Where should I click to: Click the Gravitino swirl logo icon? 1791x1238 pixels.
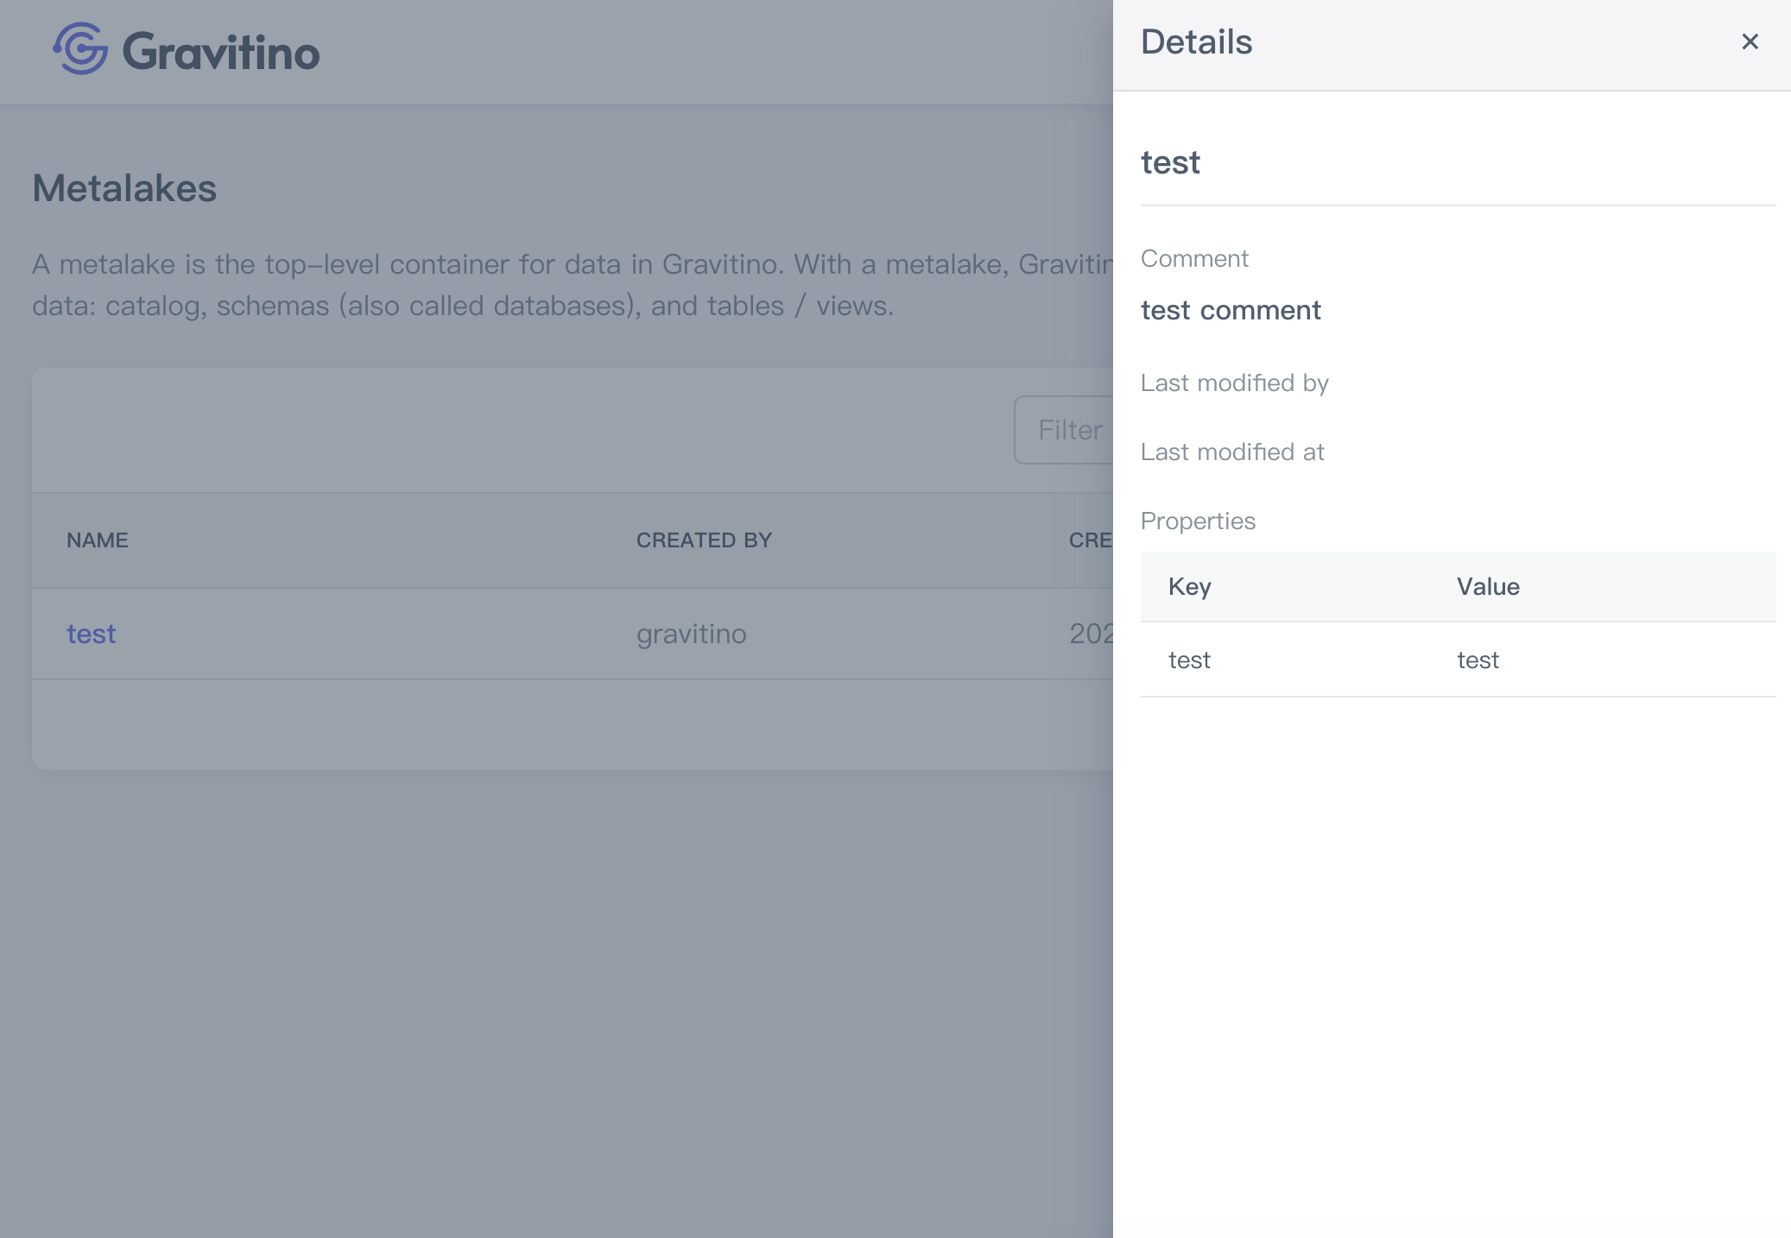tap(81, 49)
